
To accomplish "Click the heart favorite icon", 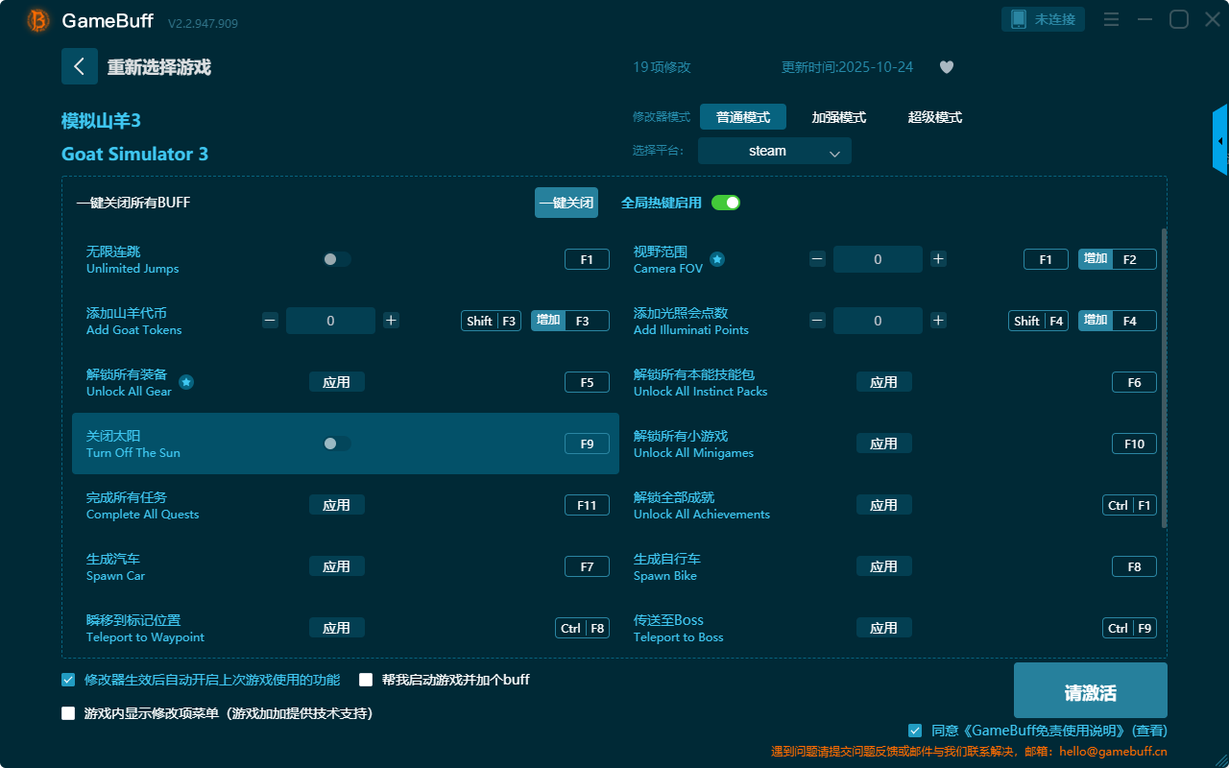I will pos(946,67).
